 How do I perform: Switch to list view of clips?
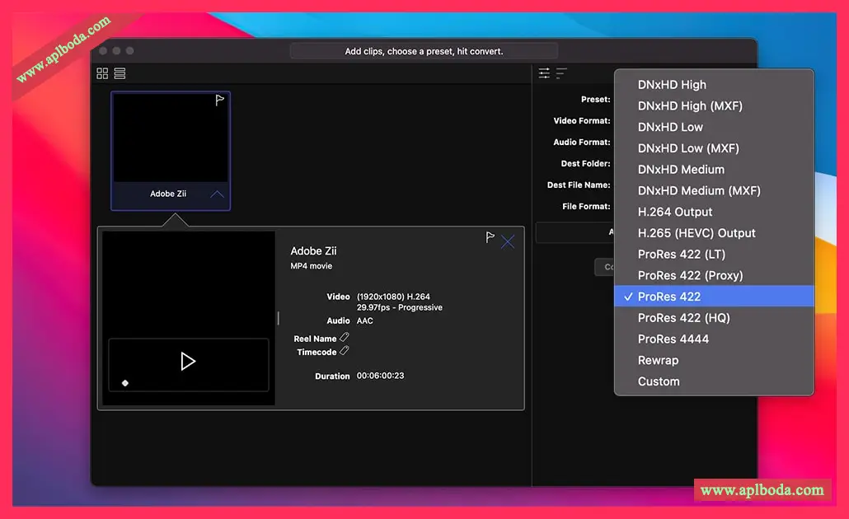(120, 73)
